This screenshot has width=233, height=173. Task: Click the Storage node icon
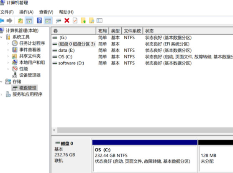pyautogui.click(x=8, y=81)
